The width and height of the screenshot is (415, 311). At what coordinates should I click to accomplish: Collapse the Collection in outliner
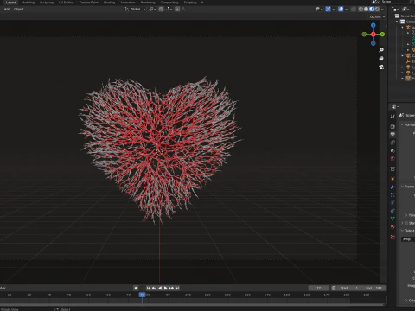397,22
